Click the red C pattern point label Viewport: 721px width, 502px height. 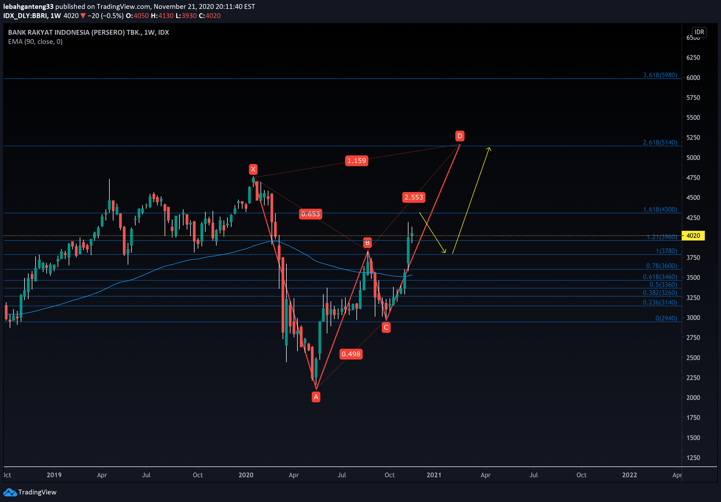(x=386, y=327)
